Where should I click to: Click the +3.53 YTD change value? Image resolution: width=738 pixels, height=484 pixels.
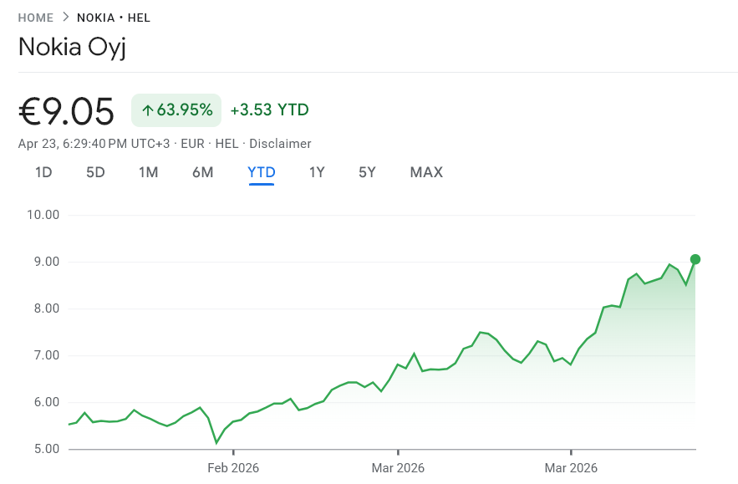(268, 110)
